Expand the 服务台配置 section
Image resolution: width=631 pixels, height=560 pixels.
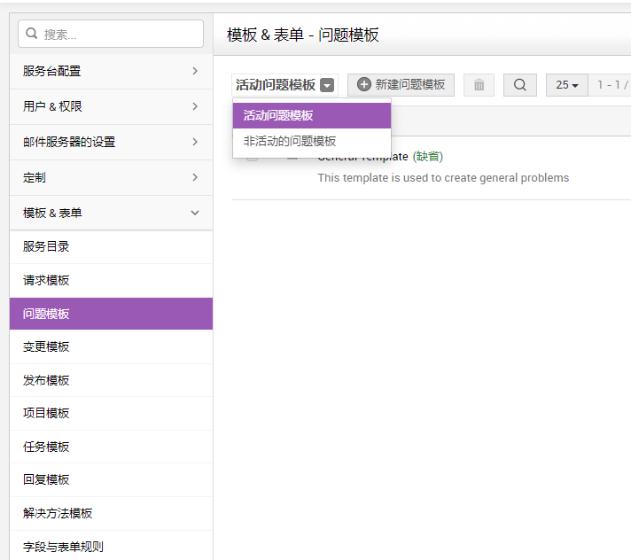pos(195,71)
